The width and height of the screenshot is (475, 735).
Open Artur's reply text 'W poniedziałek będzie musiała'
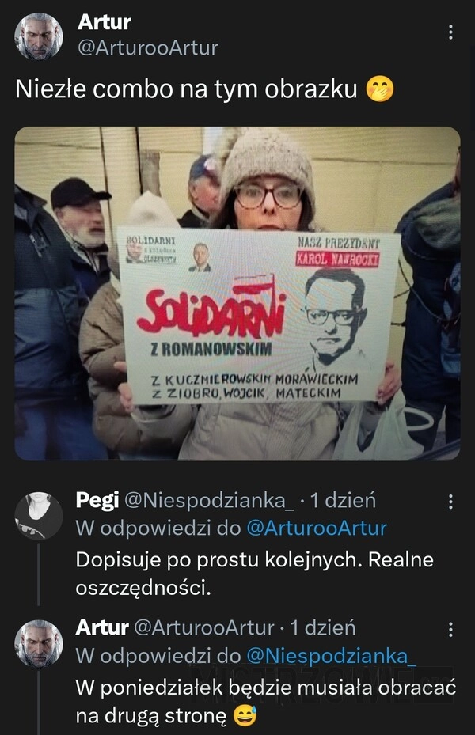pos(266,701)
